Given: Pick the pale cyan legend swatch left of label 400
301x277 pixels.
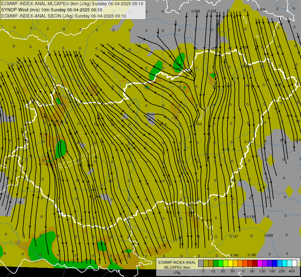Looking at the screenshot, I should (290, 263).
